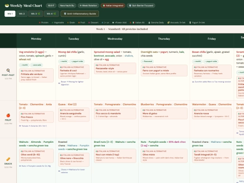This screenshot has width=244, height=183.
Task: Open the Panzanella-style card
Action: coord(115,68)
